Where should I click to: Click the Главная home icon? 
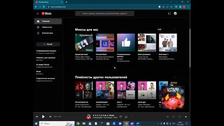(x=38, y=21)
